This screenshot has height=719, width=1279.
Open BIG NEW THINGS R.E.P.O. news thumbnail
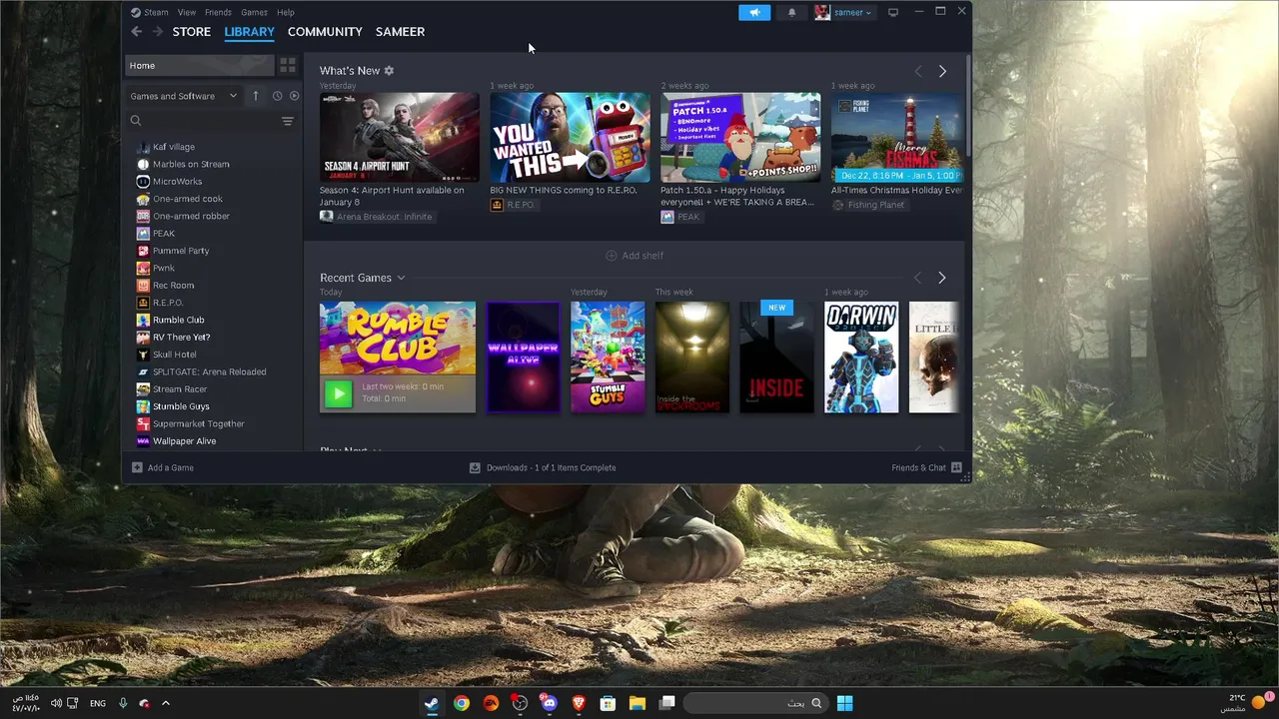coord(570,138)
